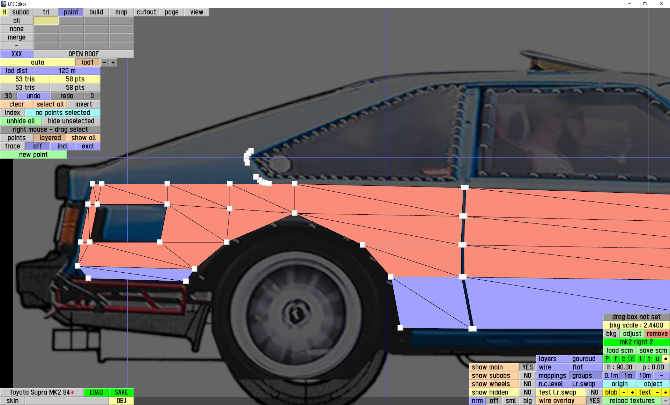Switch to front view 'f' button
This screenshot has width=670, height=405.
(616, 359)
